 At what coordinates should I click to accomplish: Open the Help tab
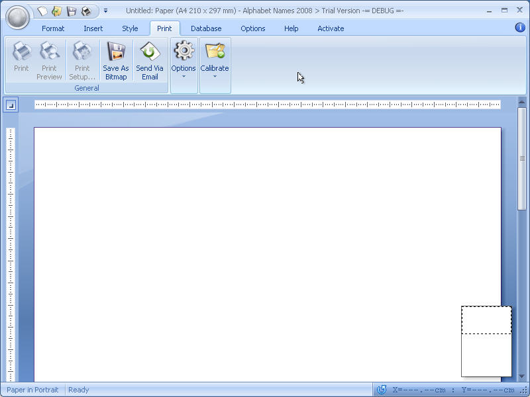[x=291, y=28]
